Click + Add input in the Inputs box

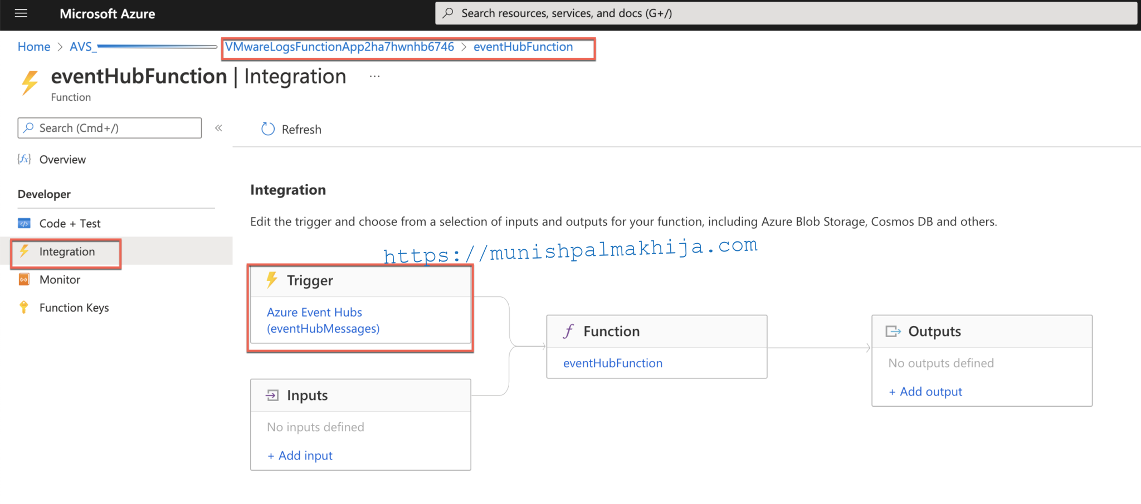[300, 455]
